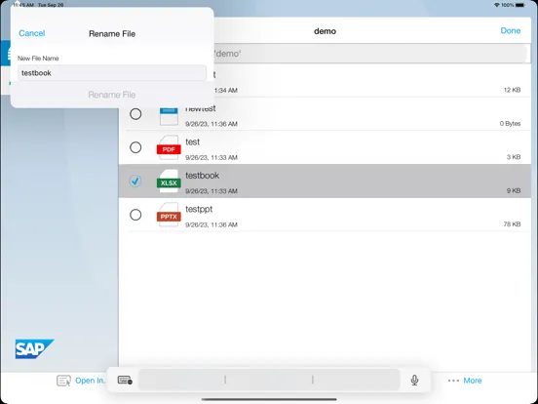Click the 0 Bytes size of newtest
538x404 pixels.
click(510, 123)
